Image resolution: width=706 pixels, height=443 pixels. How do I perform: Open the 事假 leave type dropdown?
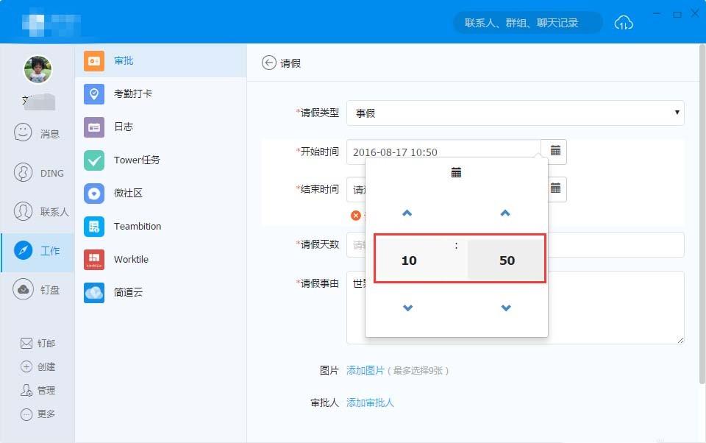pyautogui.click(x=515, y=113)
